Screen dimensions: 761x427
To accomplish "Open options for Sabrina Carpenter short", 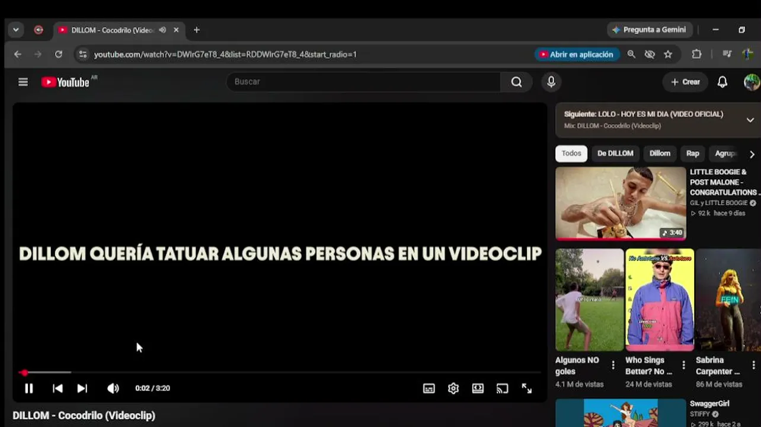I will (x=754, y=365).
